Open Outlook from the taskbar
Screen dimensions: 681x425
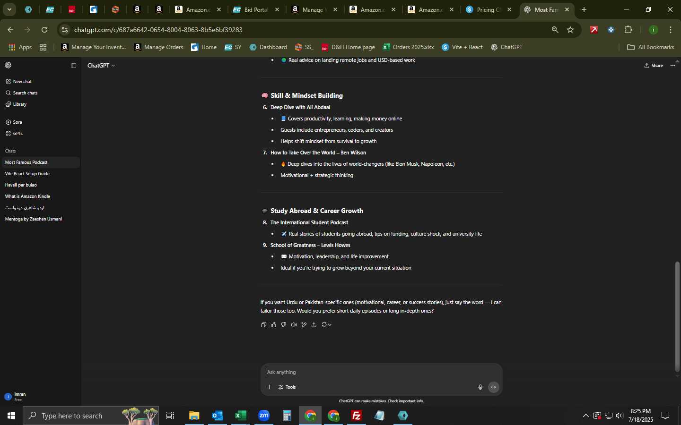coord(218,416)
